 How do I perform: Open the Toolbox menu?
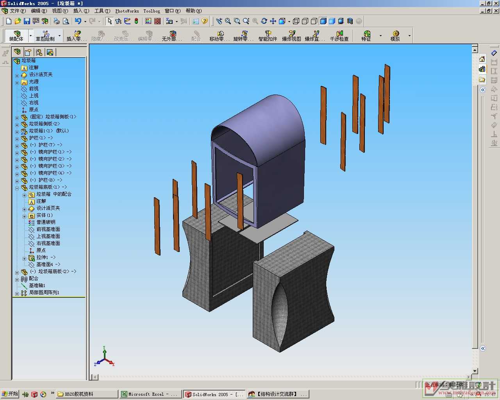click(x=152, y=11)
